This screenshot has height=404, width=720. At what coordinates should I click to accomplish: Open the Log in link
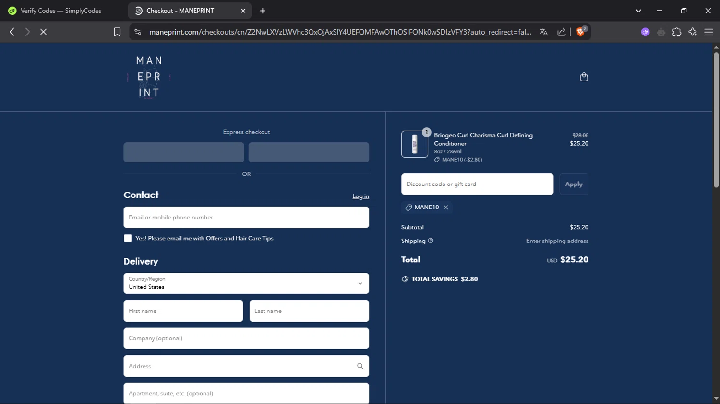tap(360, 196)
